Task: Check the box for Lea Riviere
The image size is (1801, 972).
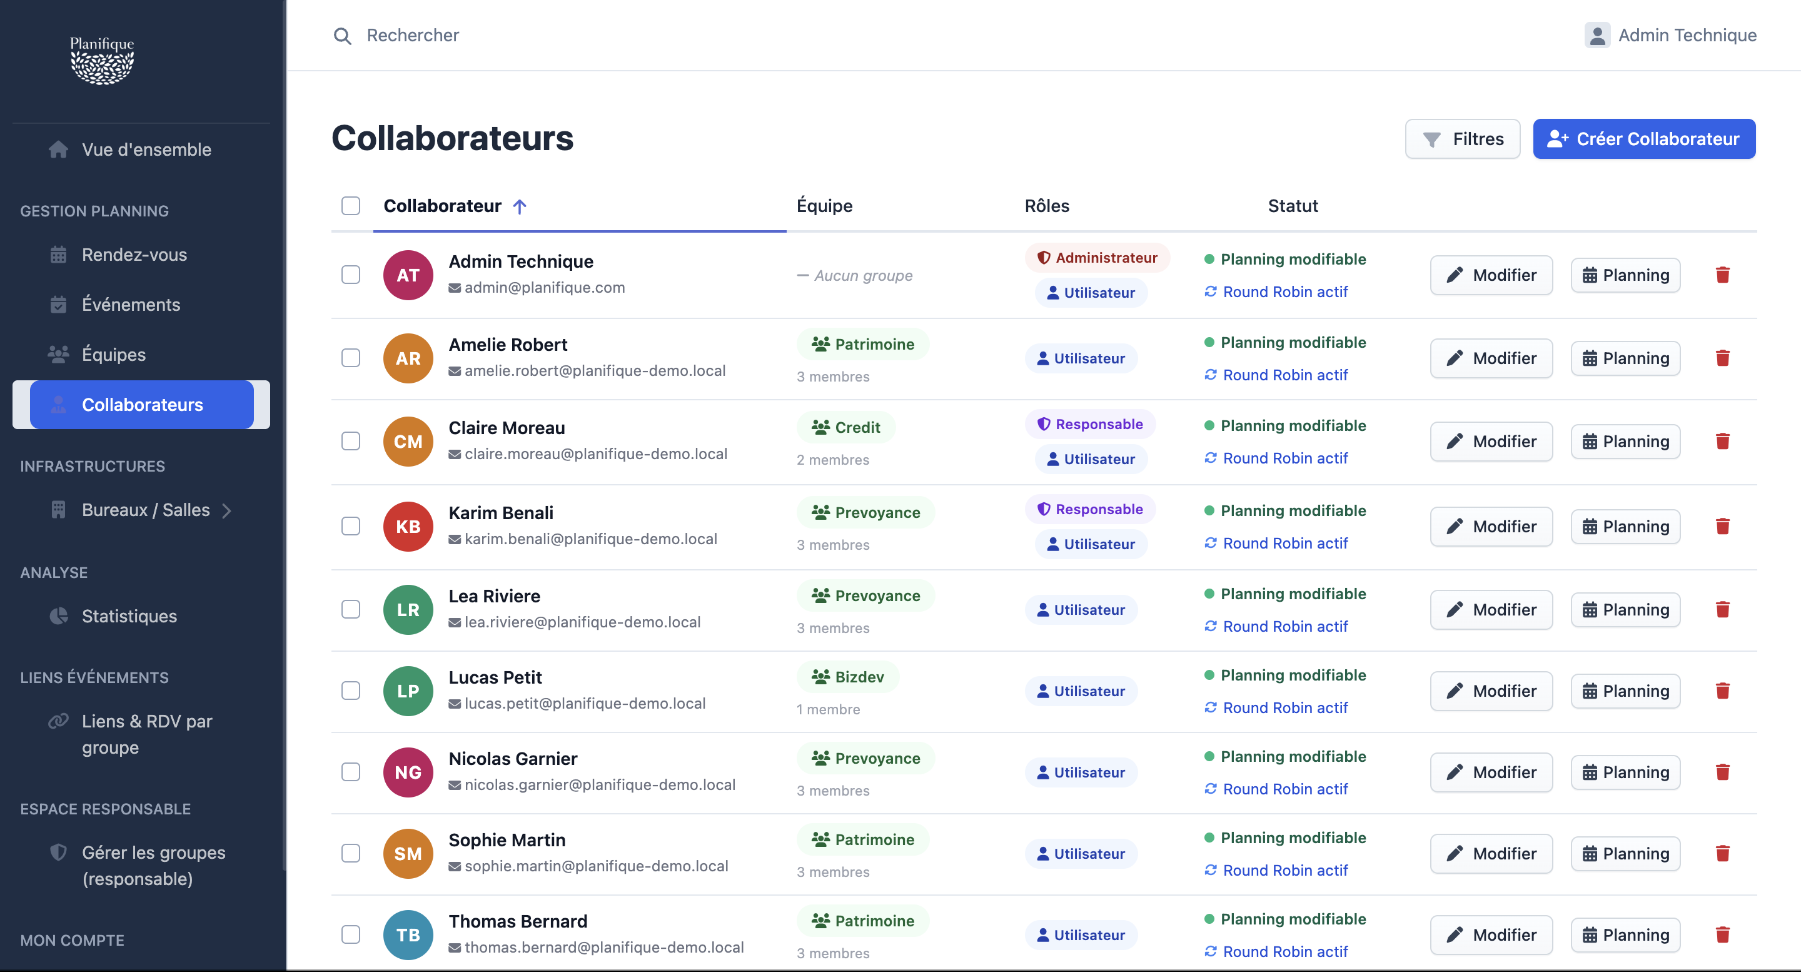Action: pyautogui.click(x=351, y=610)
